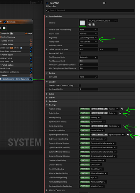This screenshot has height=193, width=140.
Task: Add a Stage to emitter
Action: (x=29, y=34)
